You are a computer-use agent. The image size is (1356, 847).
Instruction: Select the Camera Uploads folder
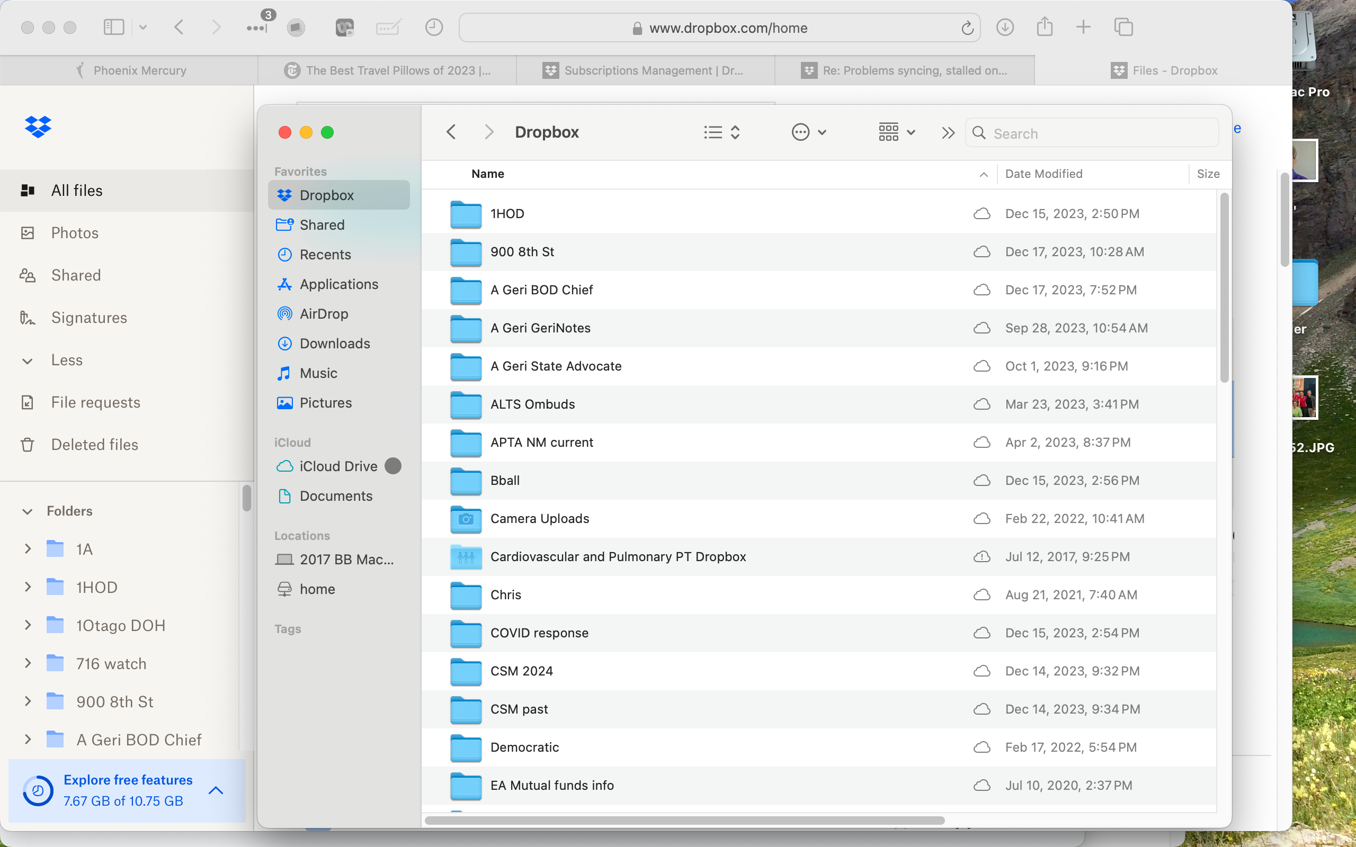click(819, 519)
